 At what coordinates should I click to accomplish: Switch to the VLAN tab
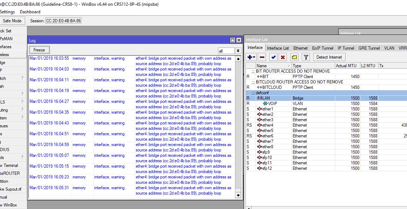(x=389, y=48)
